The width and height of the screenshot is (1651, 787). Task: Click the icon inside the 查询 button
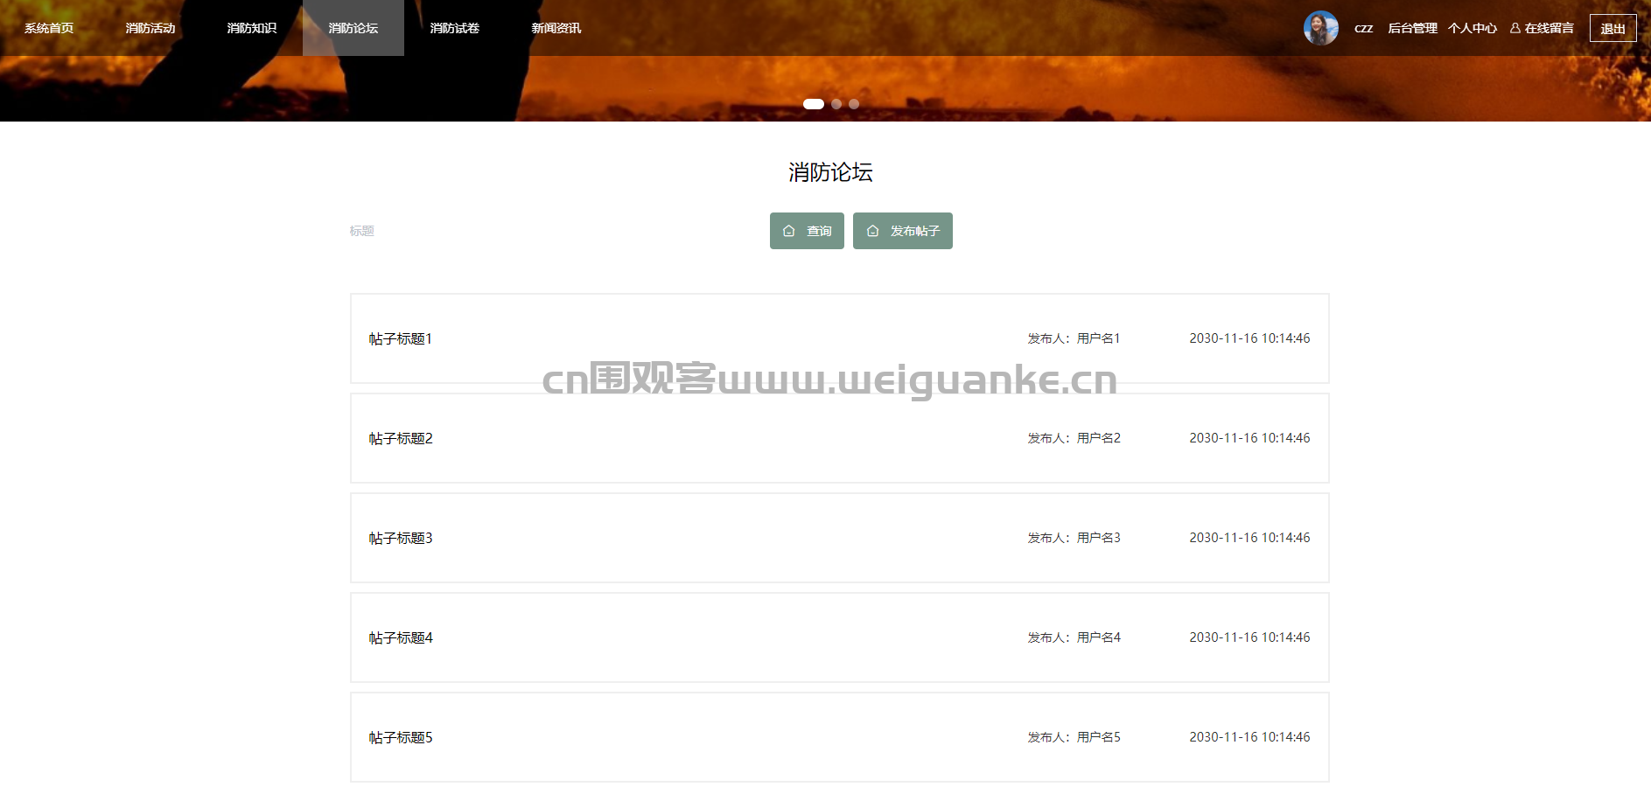(788, 231)
